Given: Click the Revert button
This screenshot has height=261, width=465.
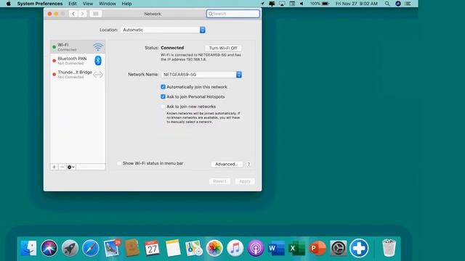Looking at the screenshot, I should point(219,181).
